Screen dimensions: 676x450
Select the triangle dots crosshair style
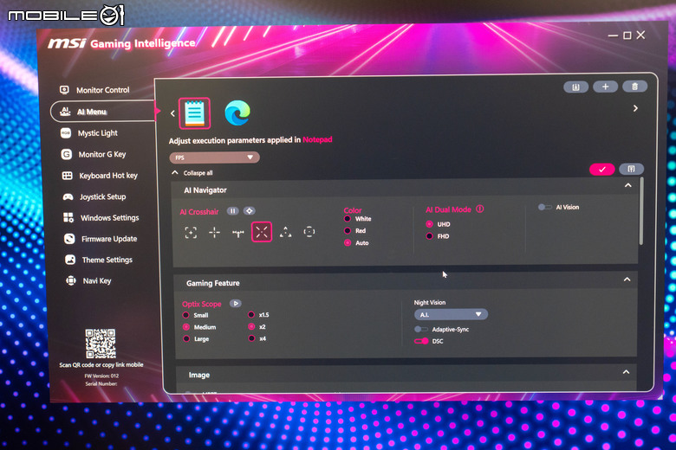pos(285,232)
